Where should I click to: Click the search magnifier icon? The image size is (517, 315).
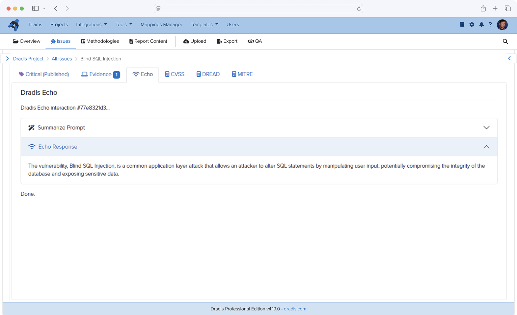505,41
